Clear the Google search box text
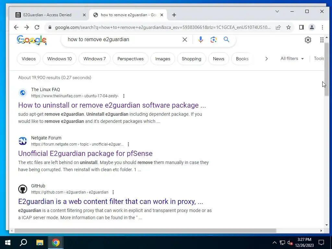The width and height of the screenshot is (332, 249). click(x=184, y=40)
